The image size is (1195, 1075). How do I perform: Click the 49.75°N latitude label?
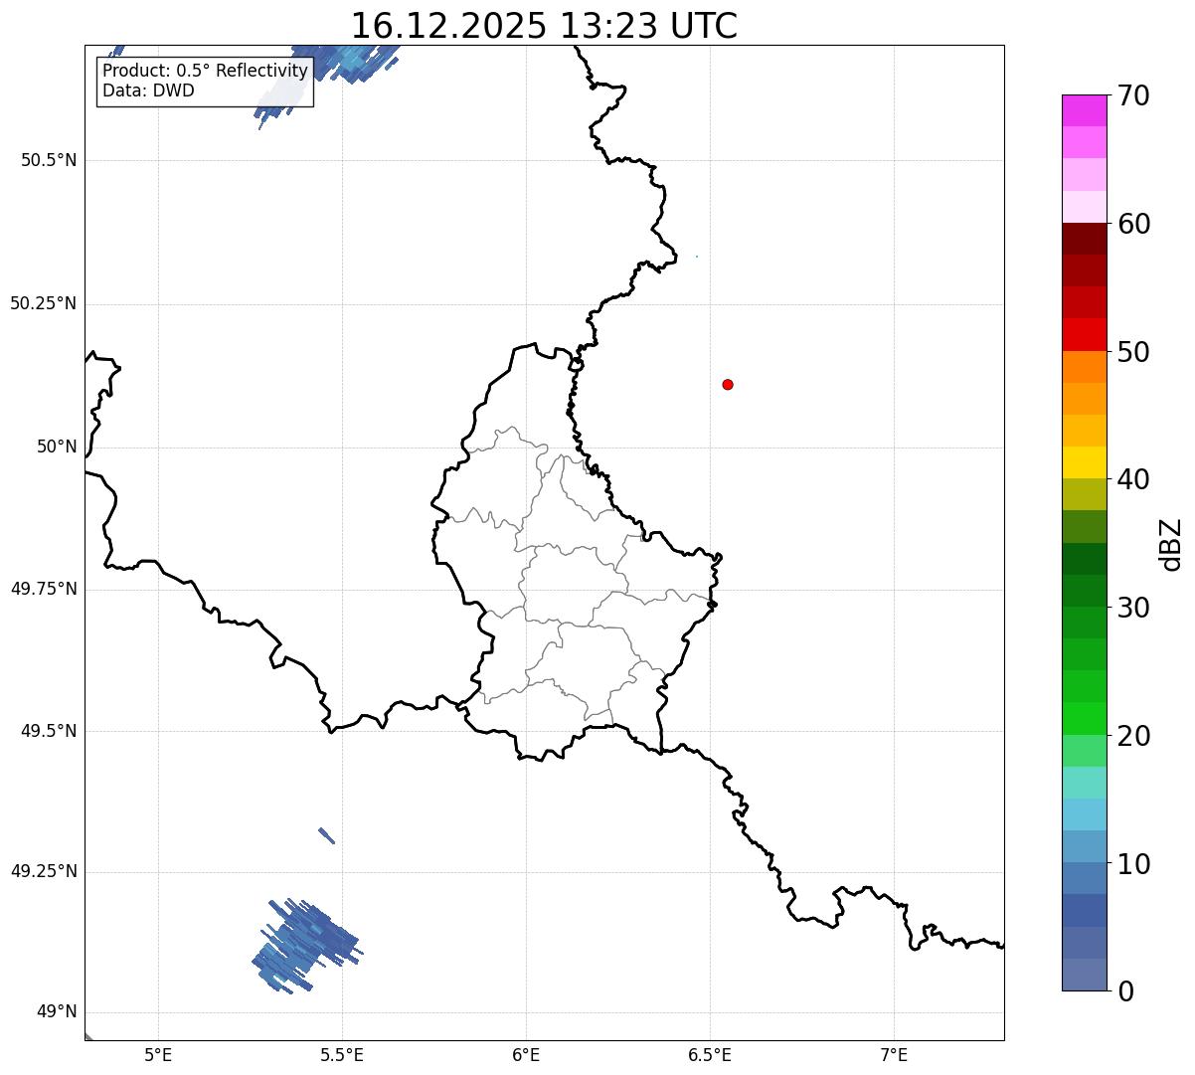pyautogui.click(x=44, y=589)
